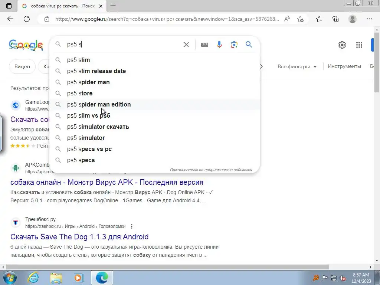Open Action Center flag tray icon

coord(324,278)
